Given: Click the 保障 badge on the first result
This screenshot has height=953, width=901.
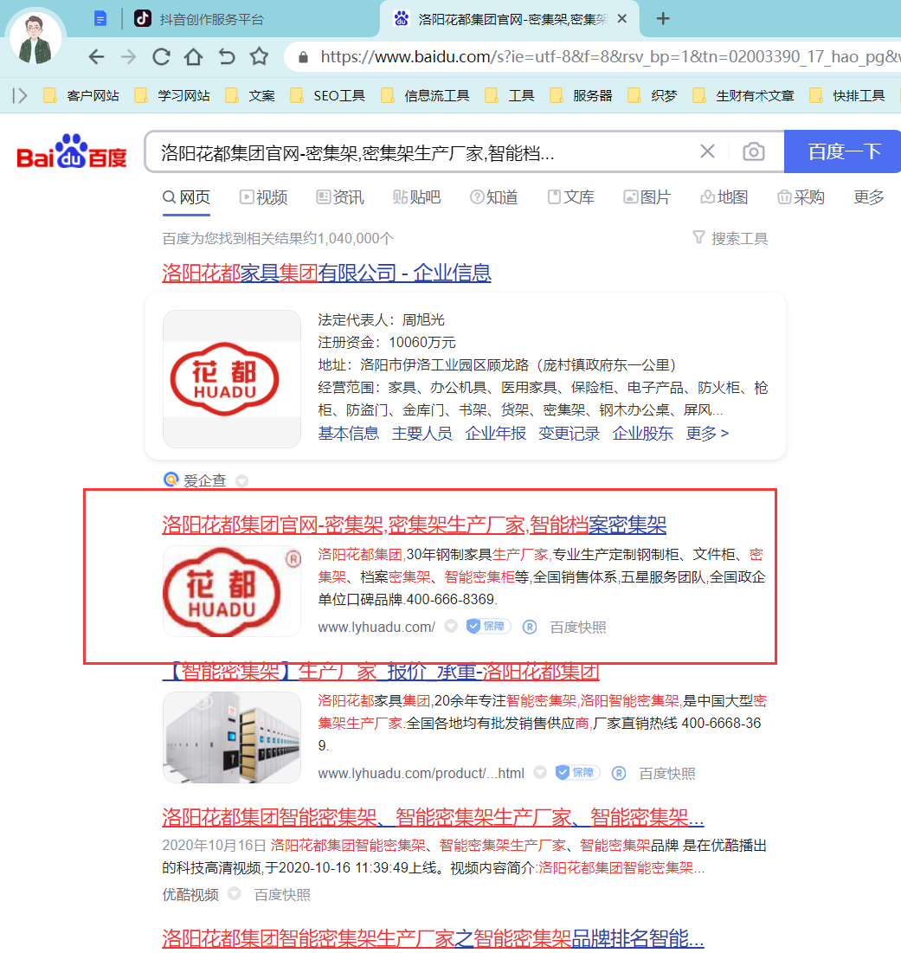Looking at the screenshot, I should coord(487,626).
